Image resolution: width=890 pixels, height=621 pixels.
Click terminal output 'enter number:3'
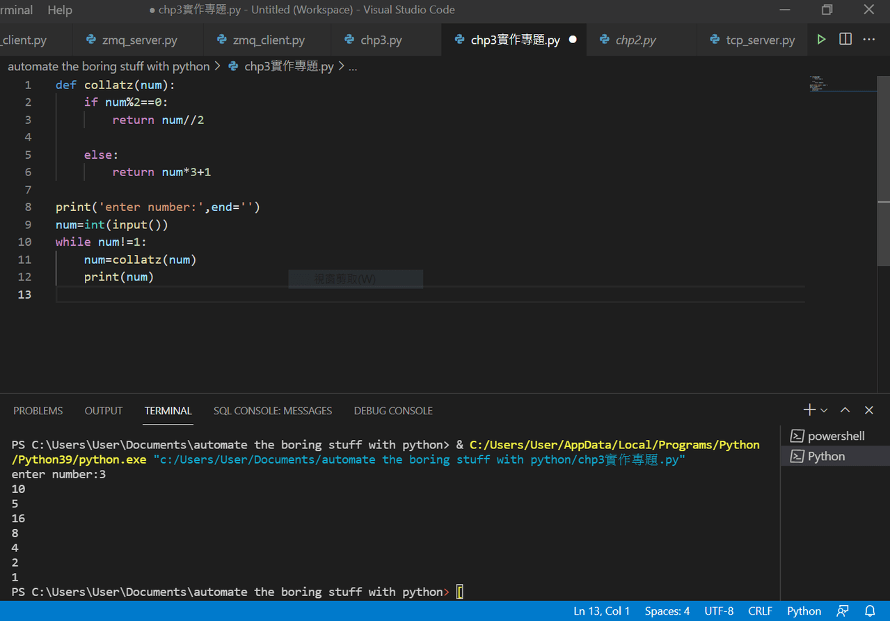click(58, 474)
